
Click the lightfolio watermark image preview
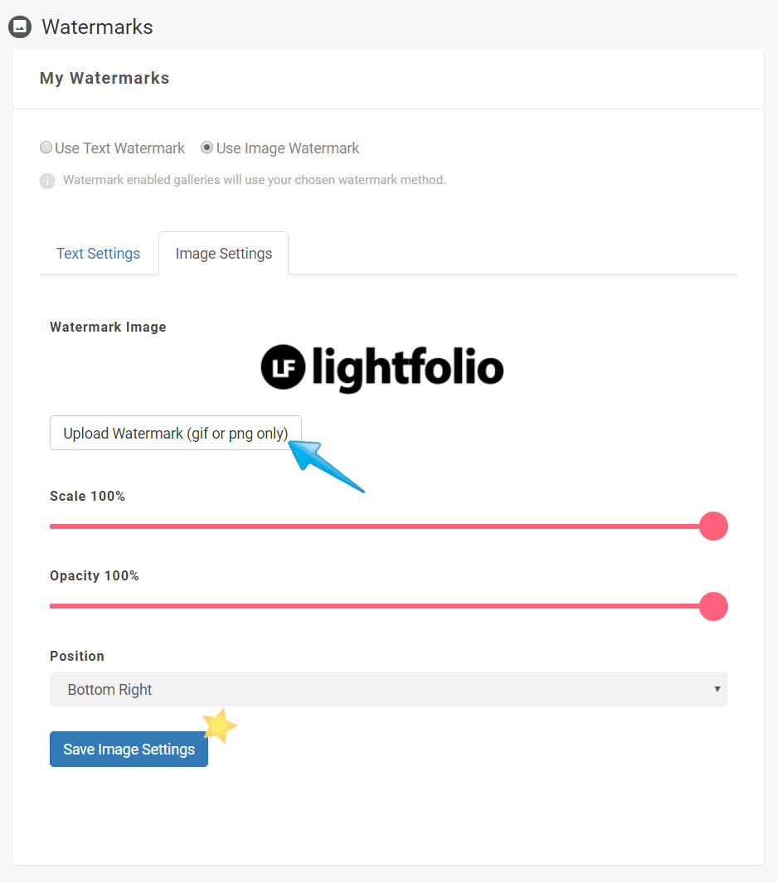[382, 368]
